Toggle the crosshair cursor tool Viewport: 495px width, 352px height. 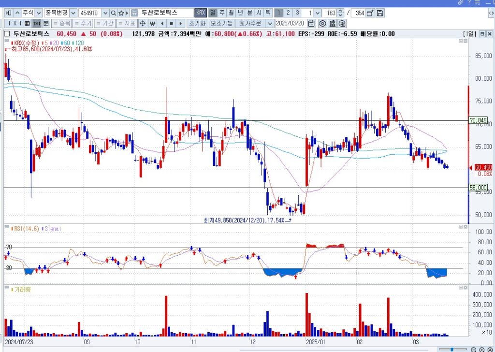pos(143,23)
